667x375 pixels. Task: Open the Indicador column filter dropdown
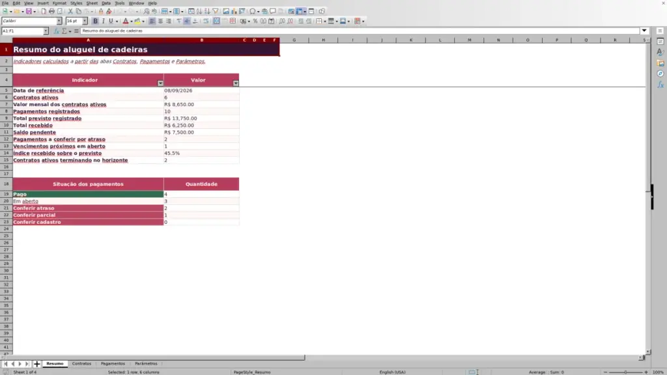160,83
